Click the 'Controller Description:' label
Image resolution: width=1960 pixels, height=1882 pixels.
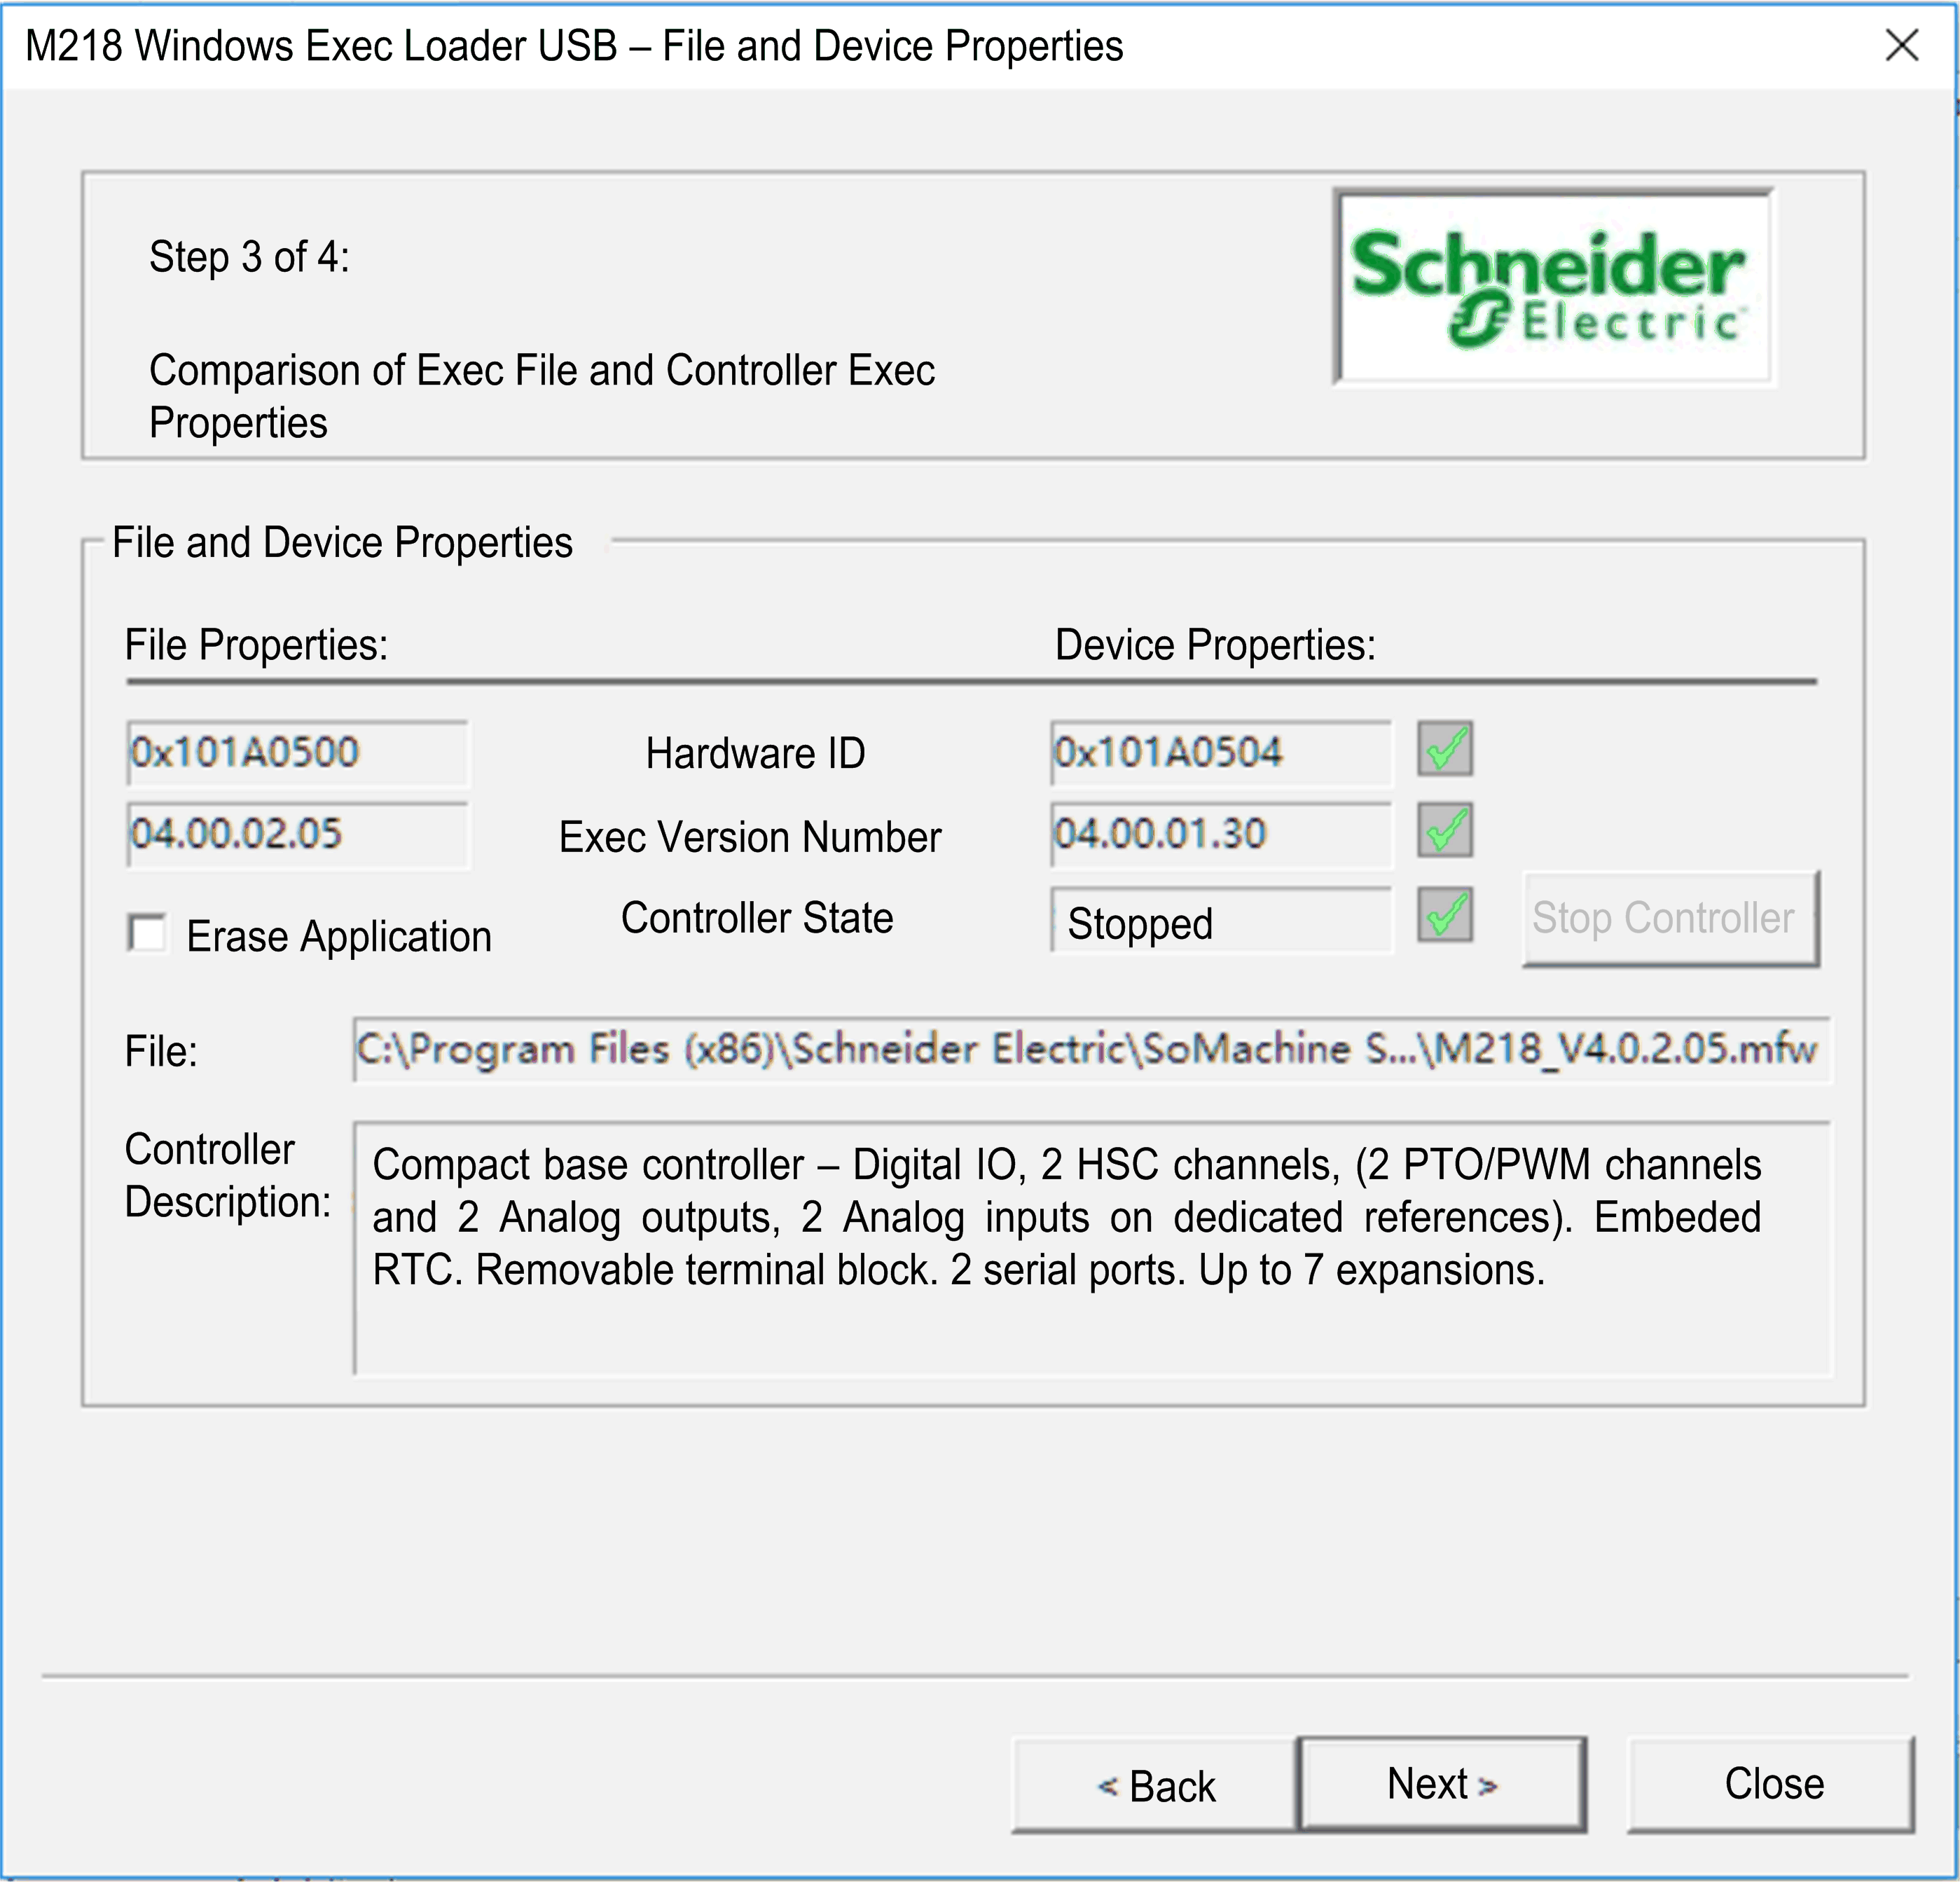tap(227, 1176)
